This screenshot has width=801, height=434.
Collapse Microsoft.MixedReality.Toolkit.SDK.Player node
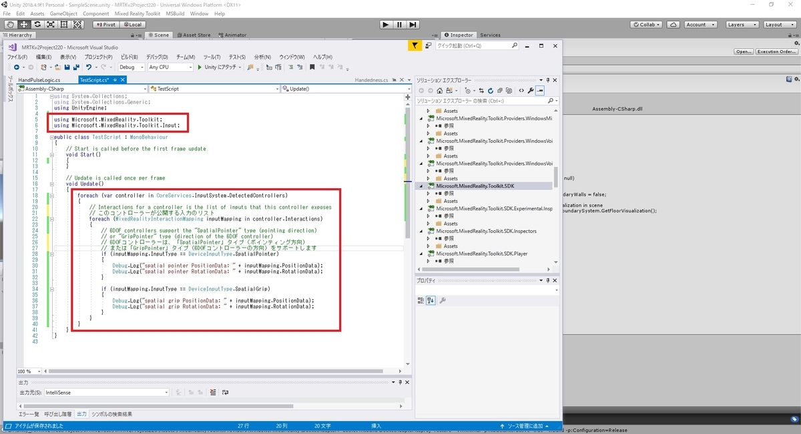(x=421, y=254)
